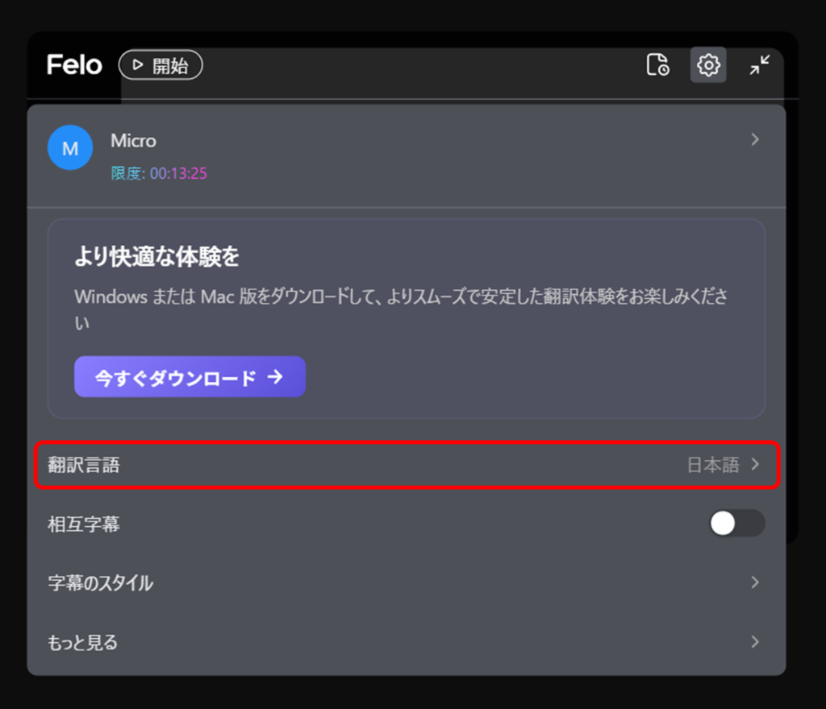Click the 今すぐダウンロード button
The width and height of the screenshot is (826, 709).
(x=190, y=377)
